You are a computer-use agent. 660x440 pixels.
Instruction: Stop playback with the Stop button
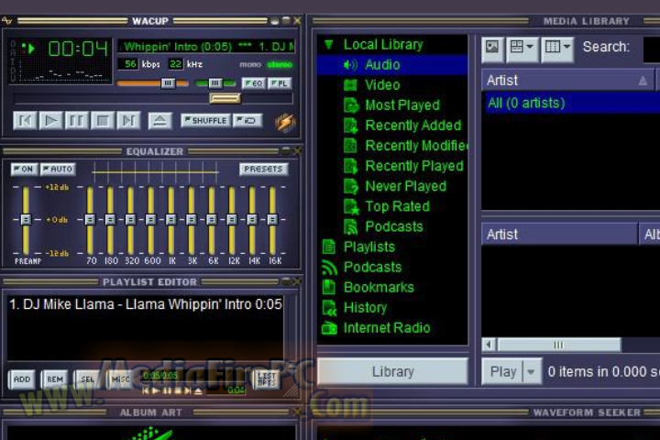point(103,121)
